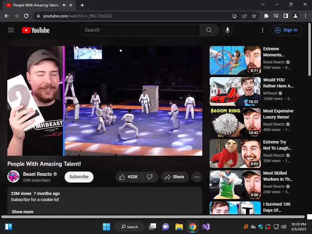
Task: Open clock and date 10:20 PM
Action: point(299,227)
